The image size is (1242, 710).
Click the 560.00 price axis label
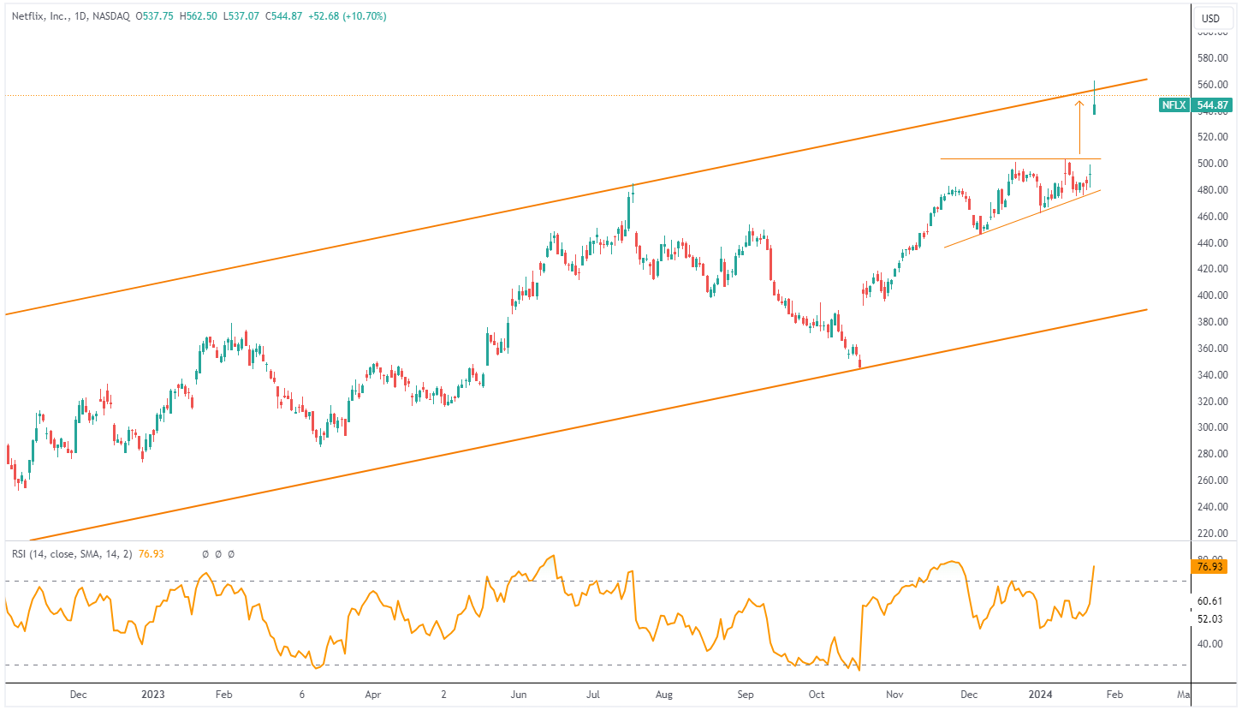pos(1214,85)
